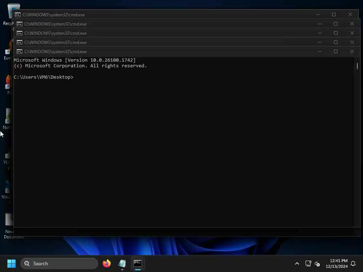Click the console's vertical scrollbar thumb
This screenshot has width=363, height=272.
click(x=357, y=66)
